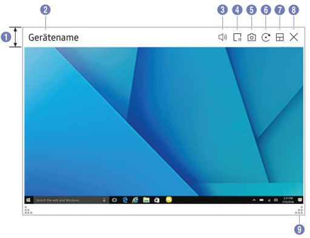Viewport: 310px width, 238px height.
Task: Click the bottom-left dotted resize handle
Action: click(x=28, y=210)
